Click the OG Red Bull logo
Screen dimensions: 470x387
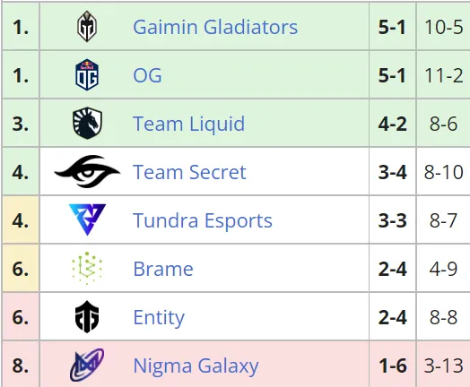coord(87,75)
